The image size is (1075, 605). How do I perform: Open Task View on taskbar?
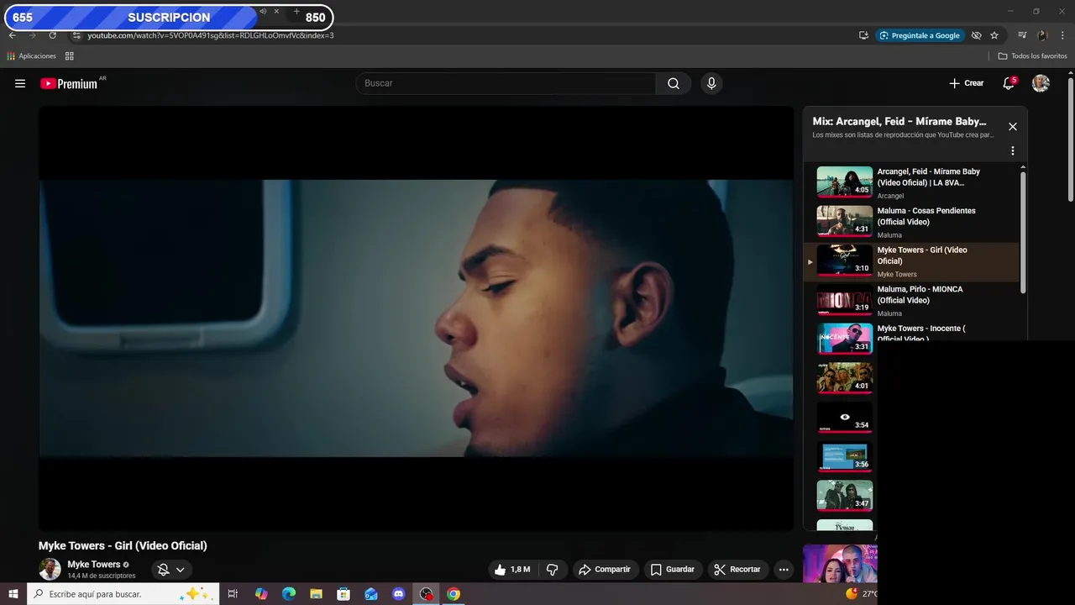point(233,594)
